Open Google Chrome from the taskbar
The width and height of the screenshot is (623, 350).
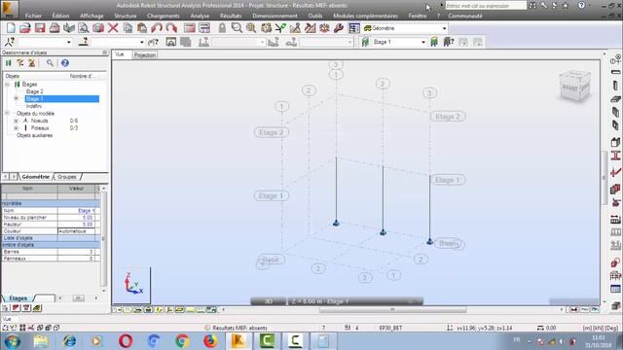pyautogui.click(x=182, y=341)
